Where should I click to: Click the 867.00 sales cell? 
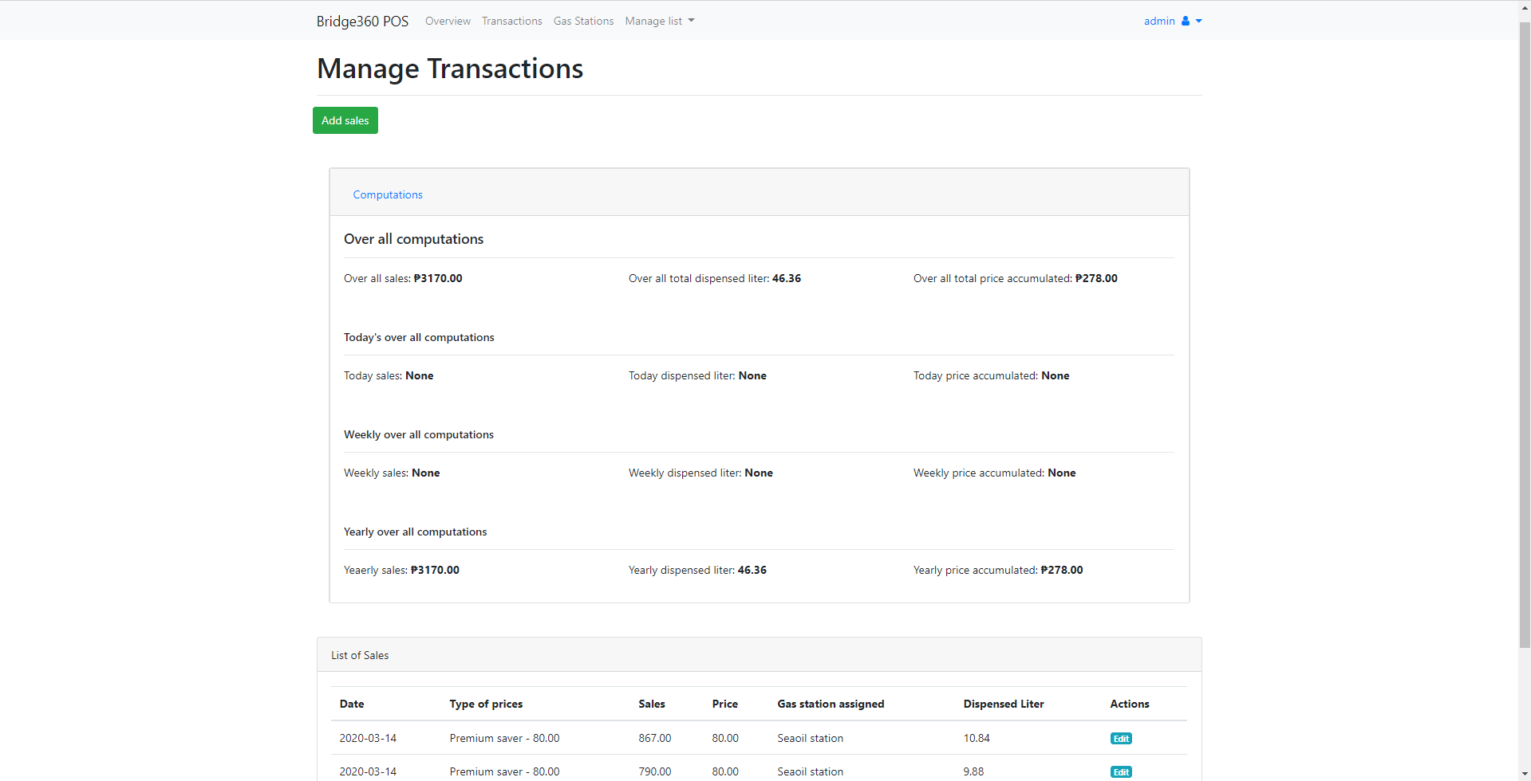point(655,738)
